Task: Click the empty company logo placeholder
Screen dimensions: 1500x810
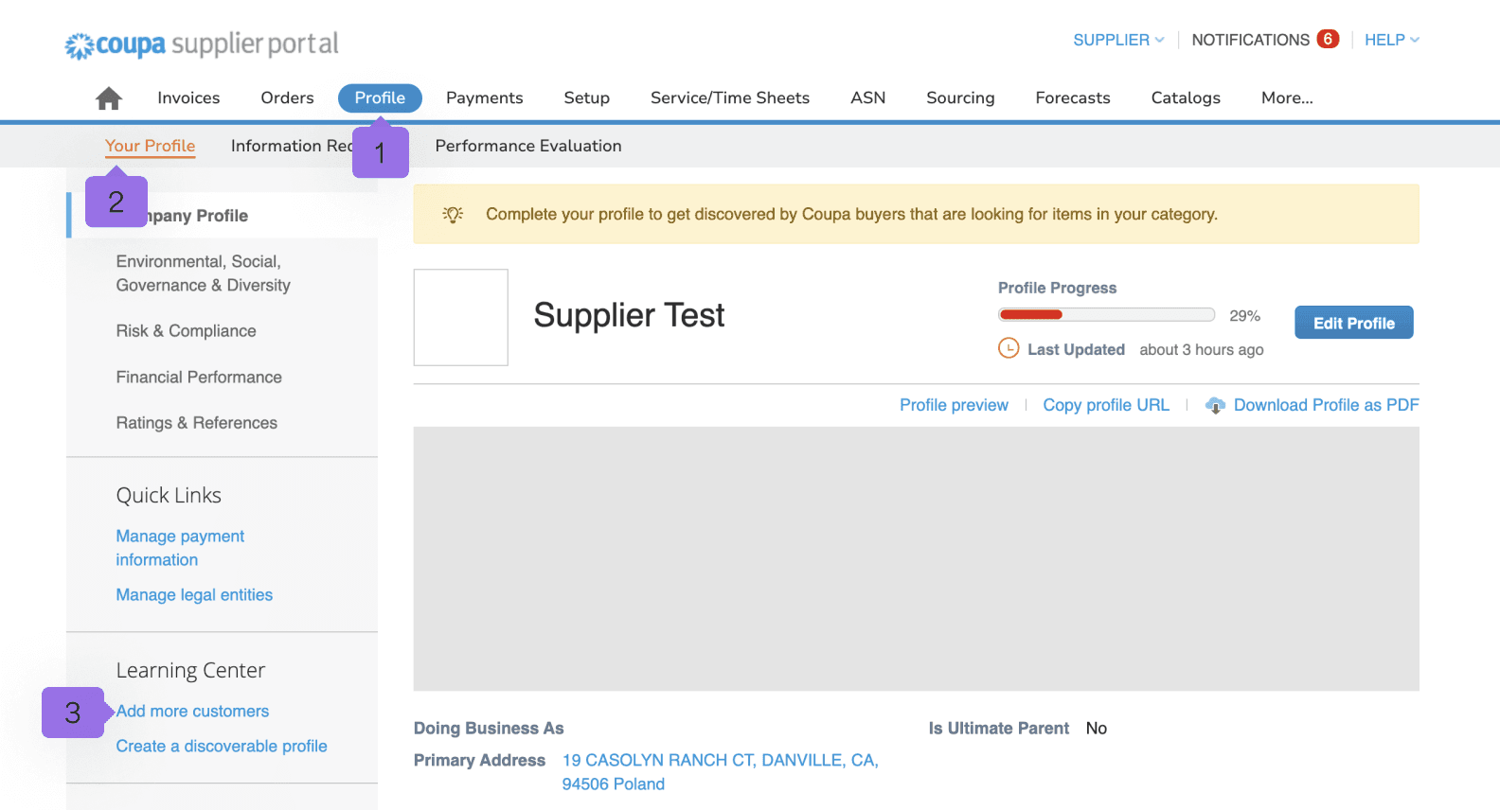Action: tap(460, 317)
